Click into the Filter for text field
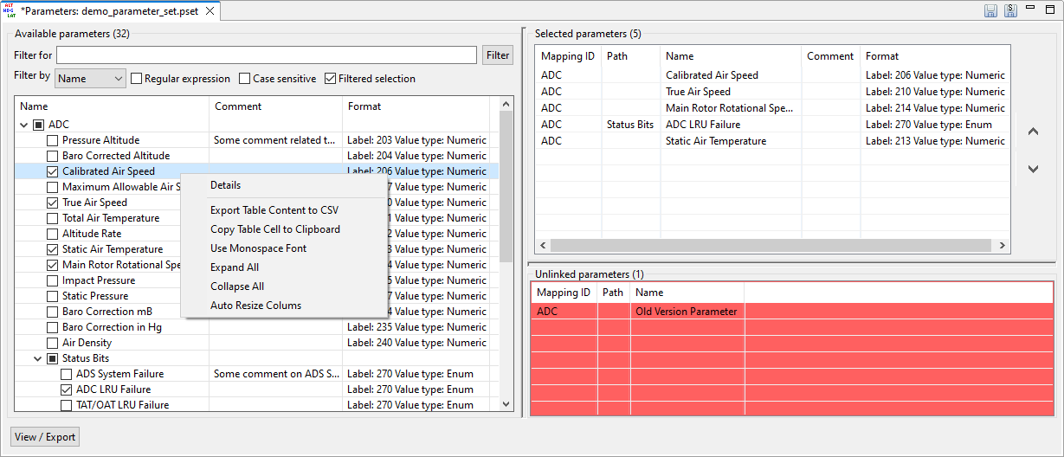This screenshot has width=1064, height=457. click(266, 55)
